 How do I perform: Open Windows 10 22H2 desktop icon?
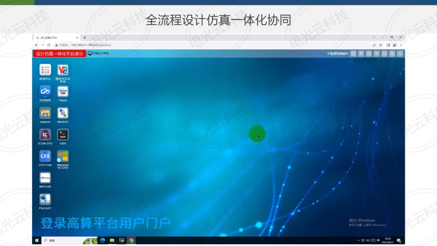[x=63, y=156]
